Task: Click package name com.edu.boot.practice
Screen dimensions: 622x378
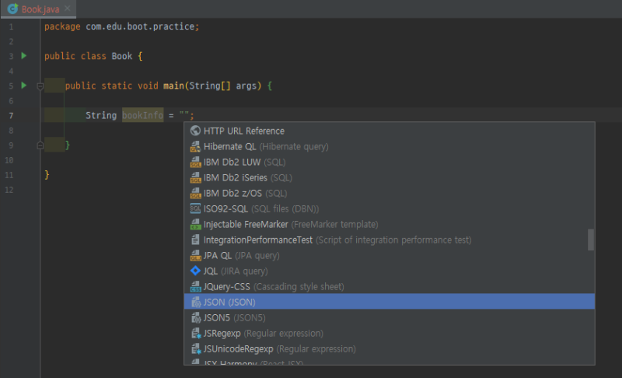Action: (140, 26)
